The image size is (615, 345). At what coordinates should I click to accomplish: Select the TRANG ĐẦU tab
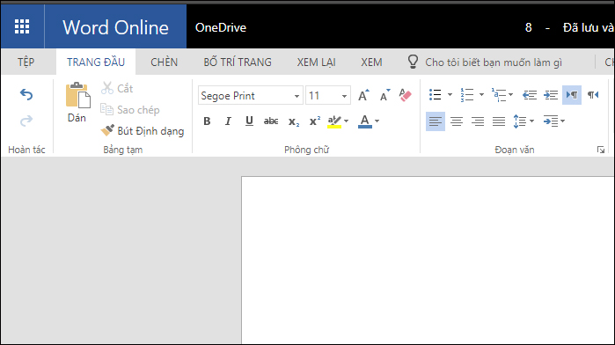click(x=96, y=62)
